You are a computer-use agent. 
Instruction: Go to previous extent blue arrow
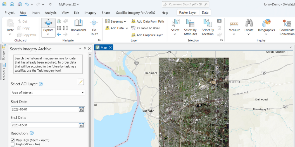pos(59,34)
